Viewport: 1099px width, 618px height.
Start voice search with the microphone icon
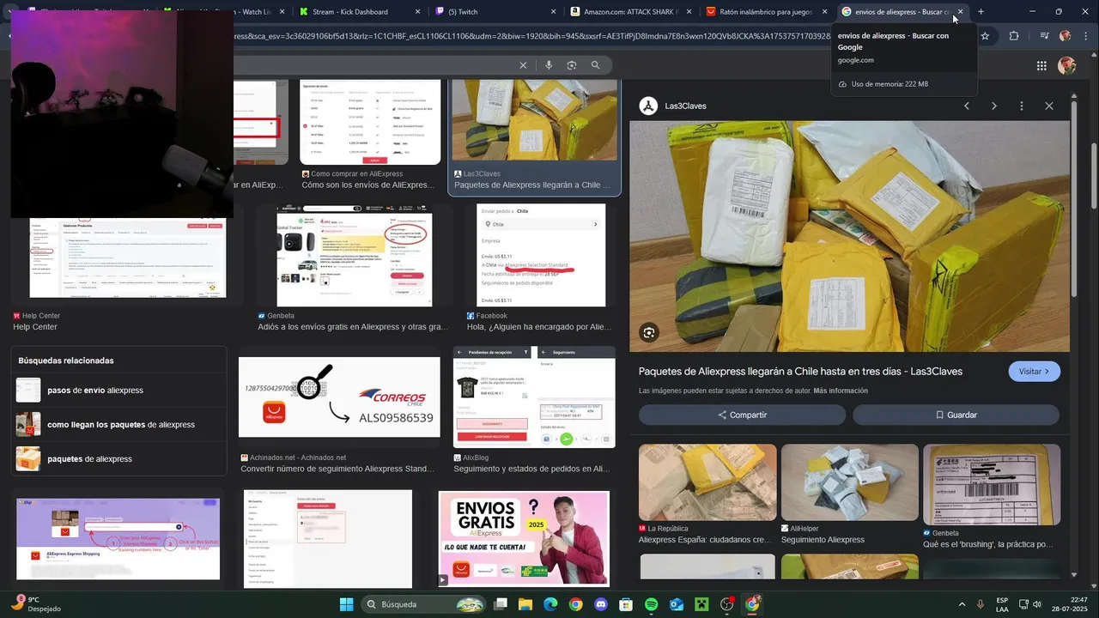click(549, 65)
